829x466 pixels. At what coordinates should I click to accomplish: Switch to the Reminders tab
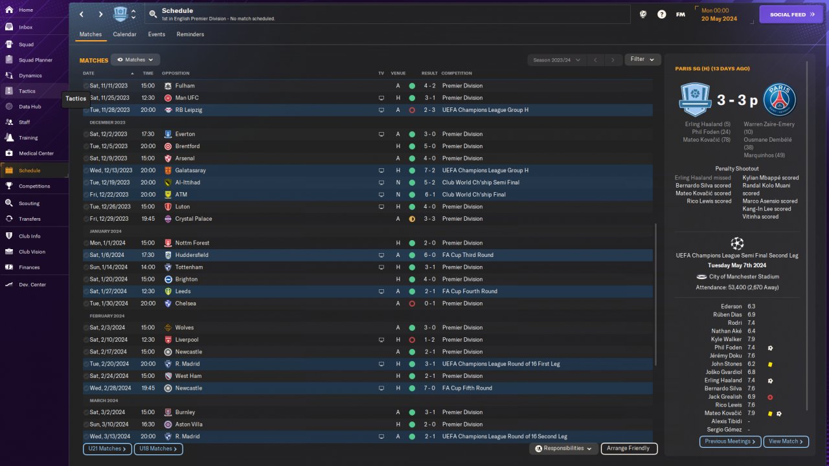tap(190, 34)
